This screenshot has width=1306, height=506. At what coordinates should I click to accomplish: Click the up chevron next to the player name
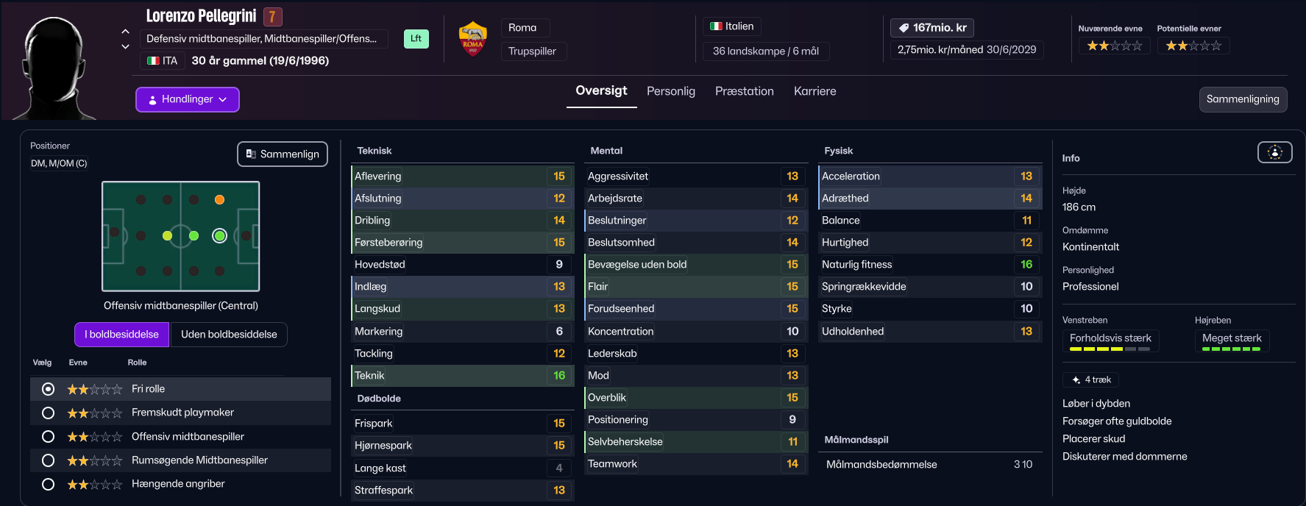[125, 32]
